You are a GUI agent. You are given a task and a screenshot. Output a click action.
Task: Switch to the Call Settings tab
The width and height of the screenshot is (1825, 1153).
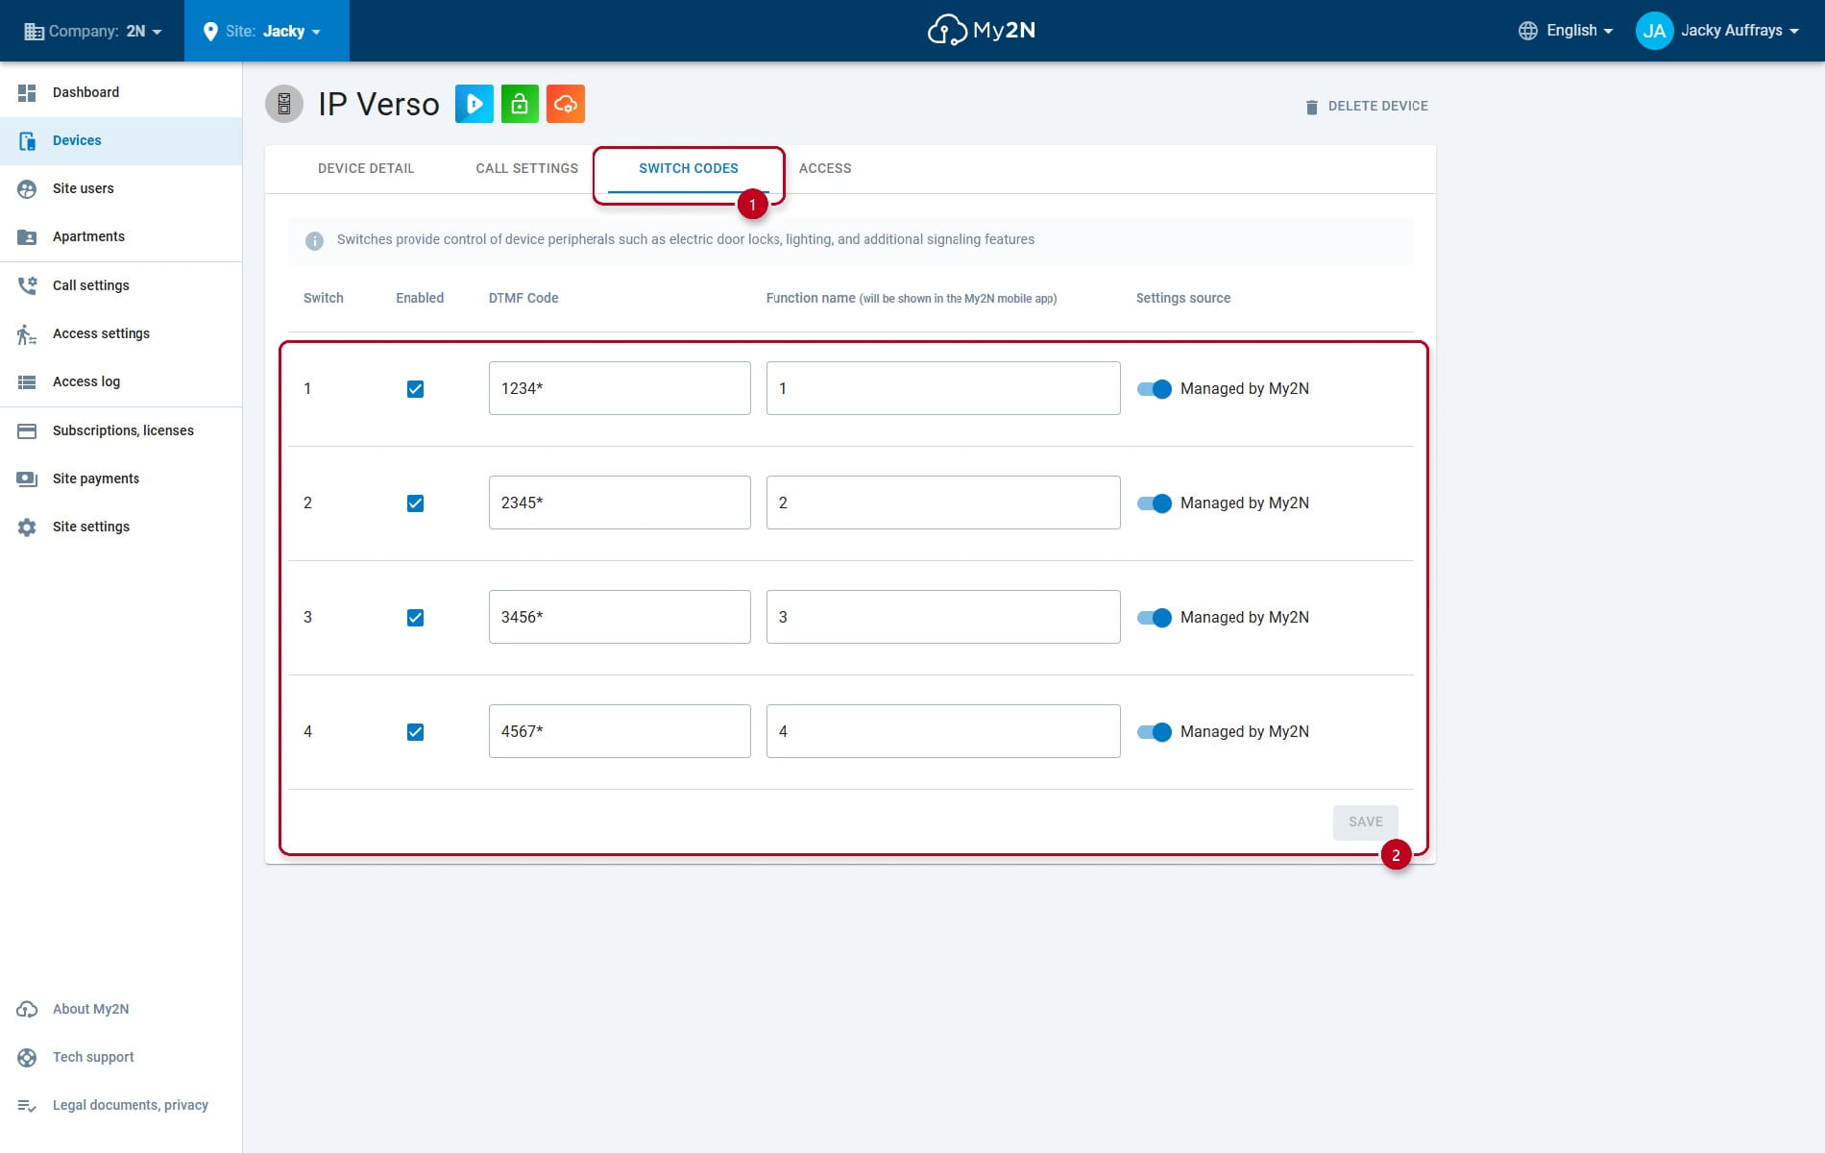click(527, 168)
